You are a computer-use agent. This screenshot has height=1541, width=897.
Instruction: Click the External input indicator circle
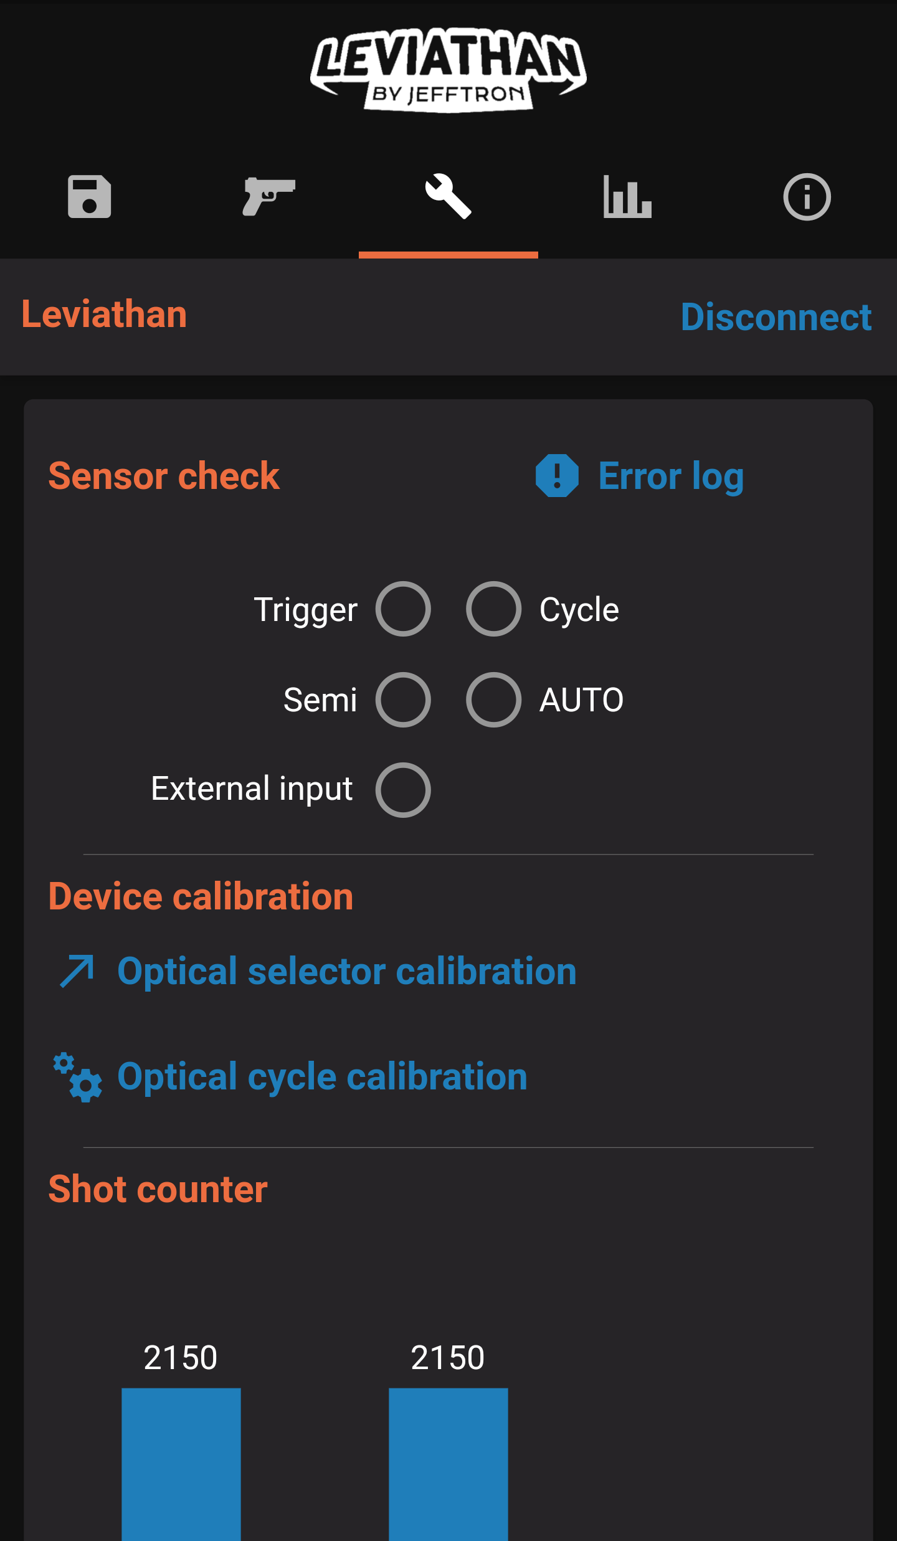403,790
